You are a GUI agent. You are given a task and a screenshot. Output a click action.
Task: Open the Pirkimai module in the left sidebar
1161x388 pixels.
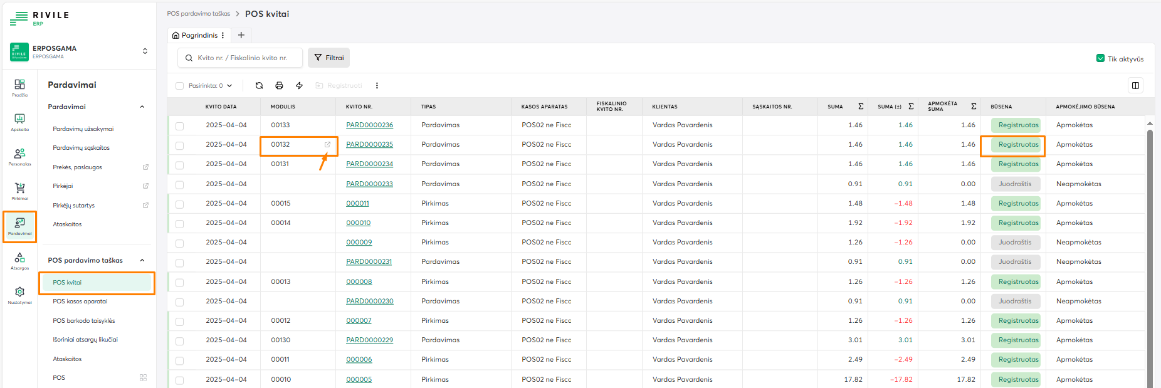(x=20, y=191)
